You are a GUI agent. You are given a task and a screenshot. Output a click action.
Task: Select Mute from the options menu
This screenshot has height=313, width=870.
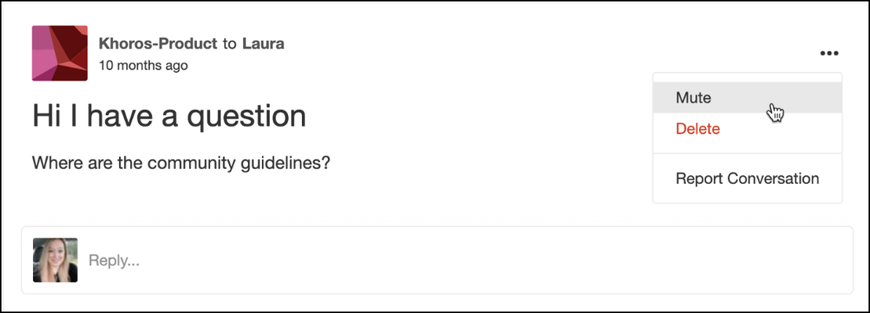(x=748, y=98)
